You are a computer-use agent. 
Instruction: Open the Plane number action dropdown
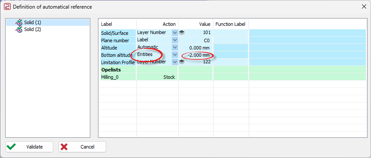click(x=175, y=40)
